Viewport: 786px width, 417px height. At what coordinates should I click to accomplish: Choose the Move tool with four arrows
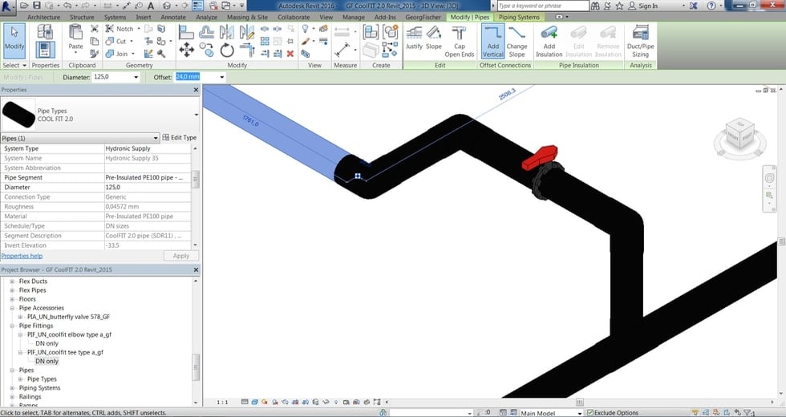click(186, 50)
